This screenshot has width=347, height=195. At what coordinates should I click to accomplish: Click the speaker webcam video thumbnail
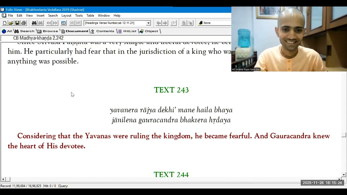tap(289, 39)
